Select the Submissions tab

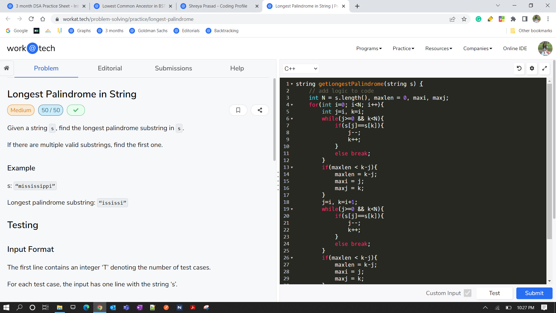(173, 68)
